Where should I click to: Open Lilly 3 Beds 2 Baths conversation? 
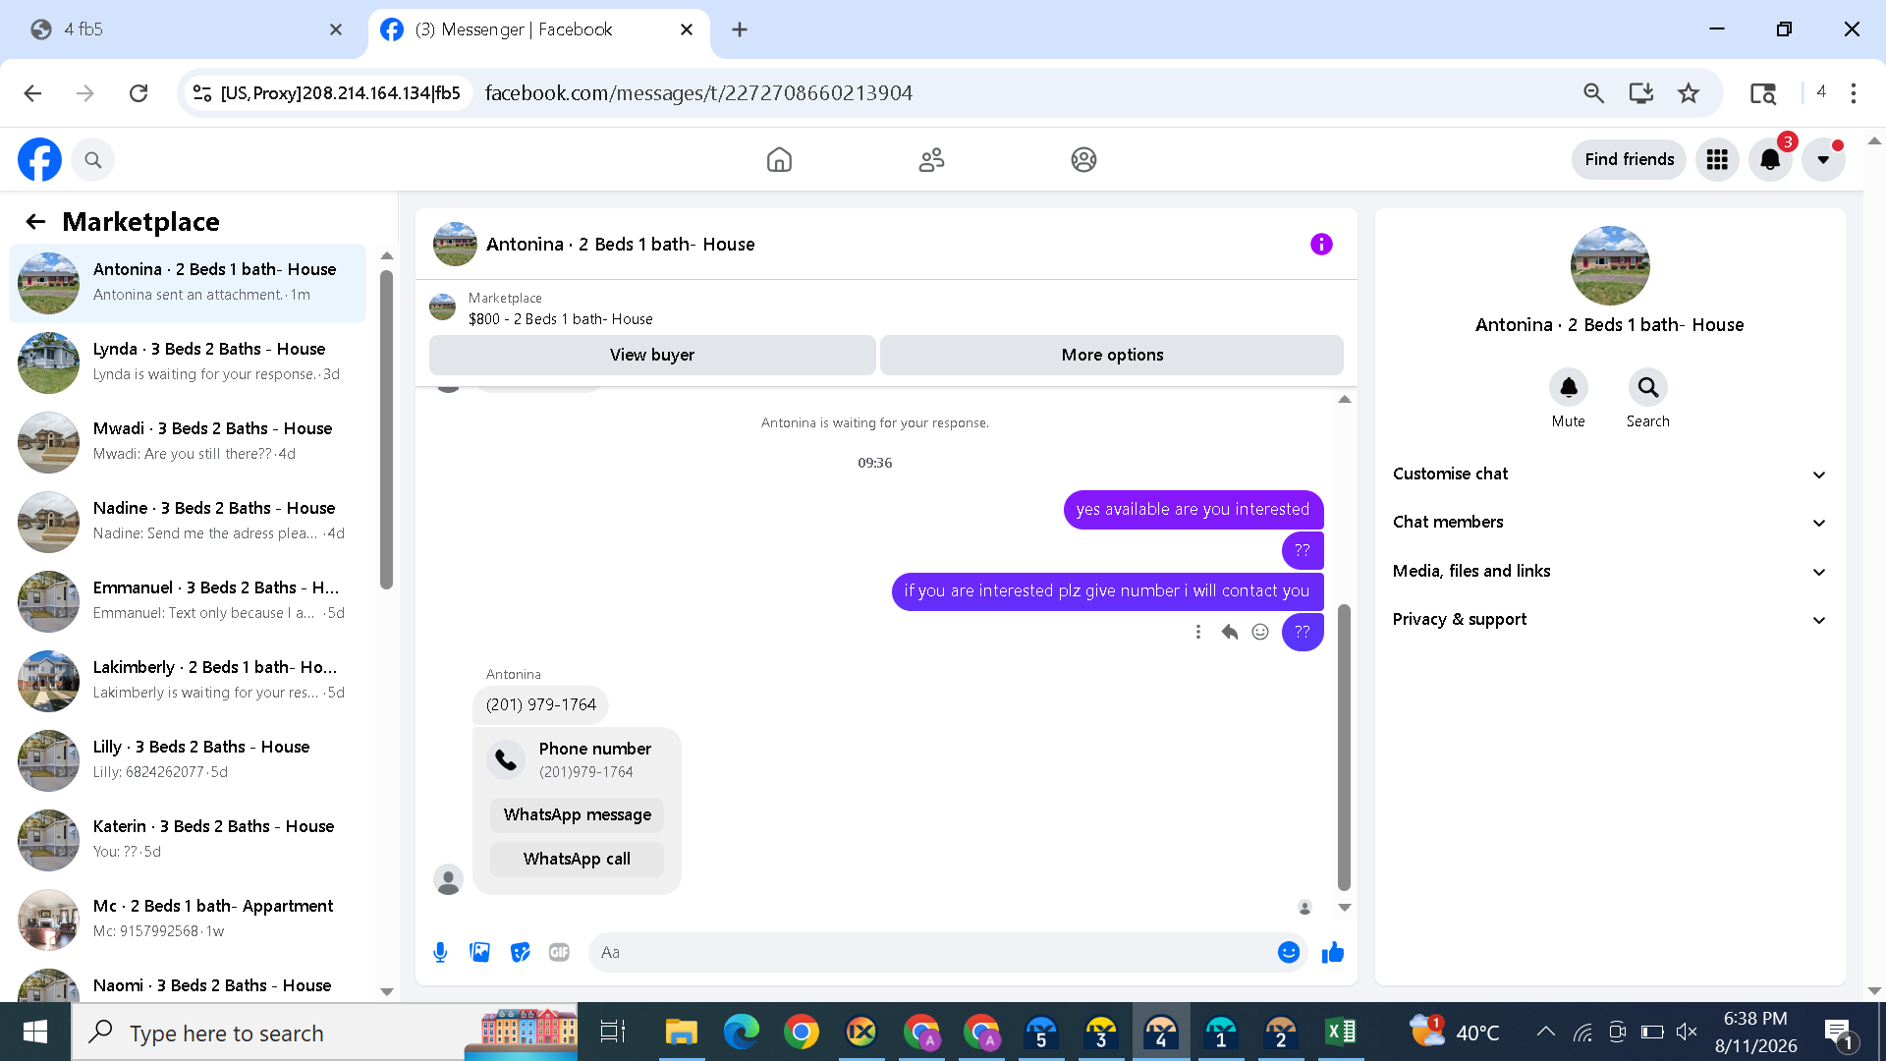(188, 760)
